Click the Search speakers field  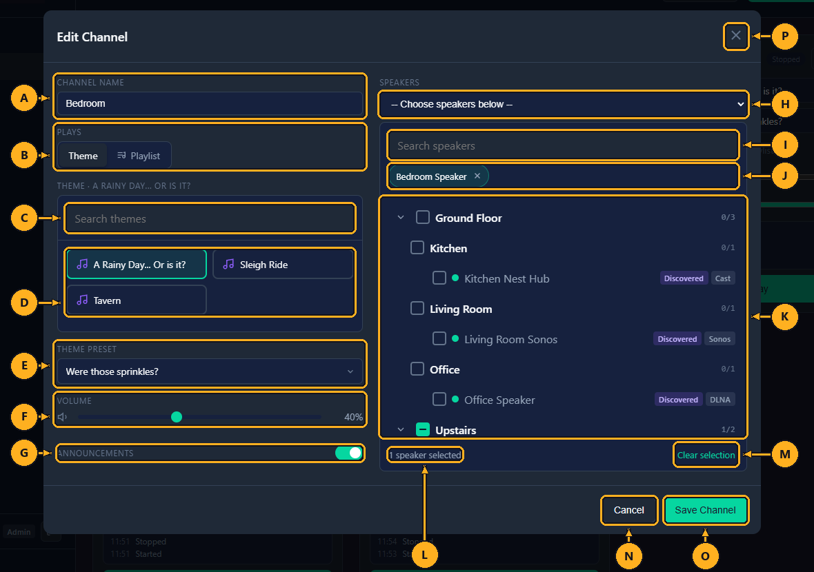pyautogui.click(x=563, y=145)
